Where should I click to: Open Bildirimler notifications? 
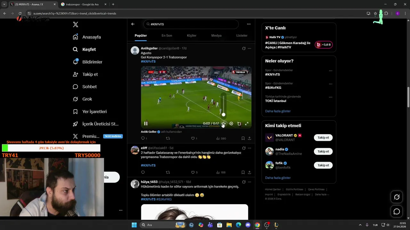click(87, 62)
